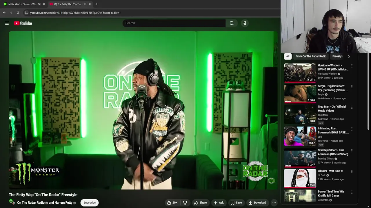Close the Fetty Wap YouTube tab
The height and width of the screenshot is (208, 371).
[90, 4]
